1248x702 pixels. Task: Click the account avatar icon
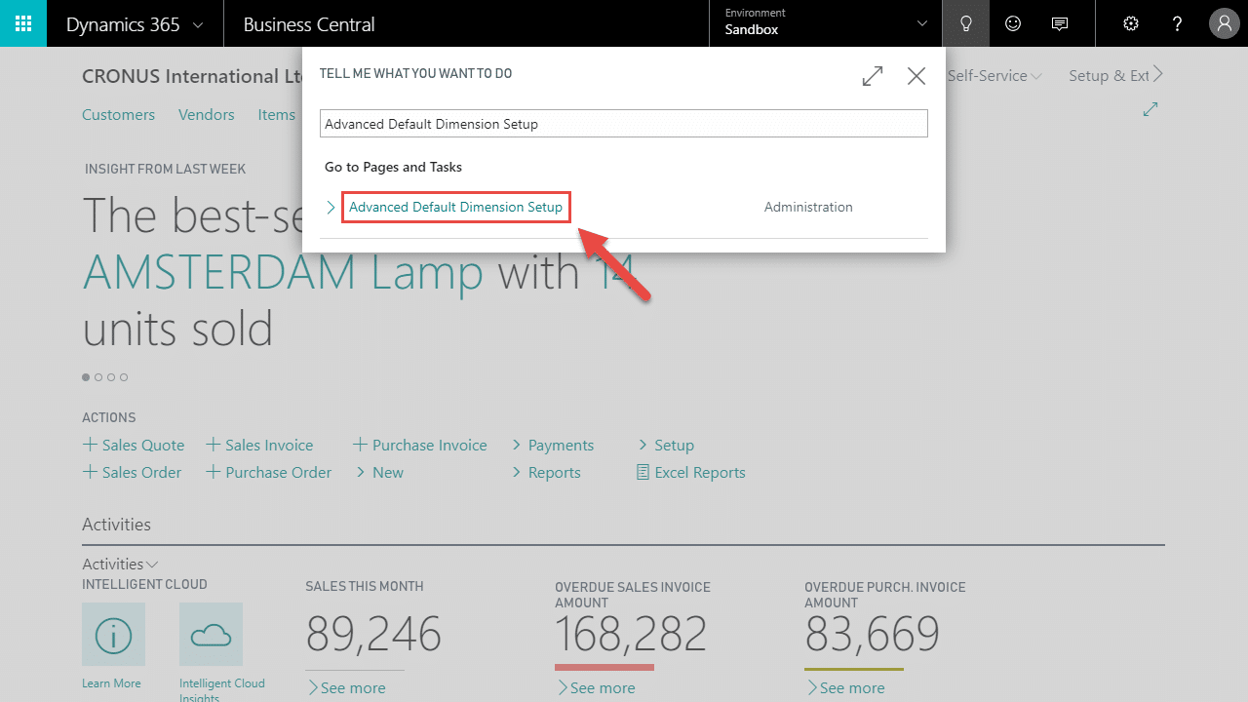click(x=1224, y=22)
